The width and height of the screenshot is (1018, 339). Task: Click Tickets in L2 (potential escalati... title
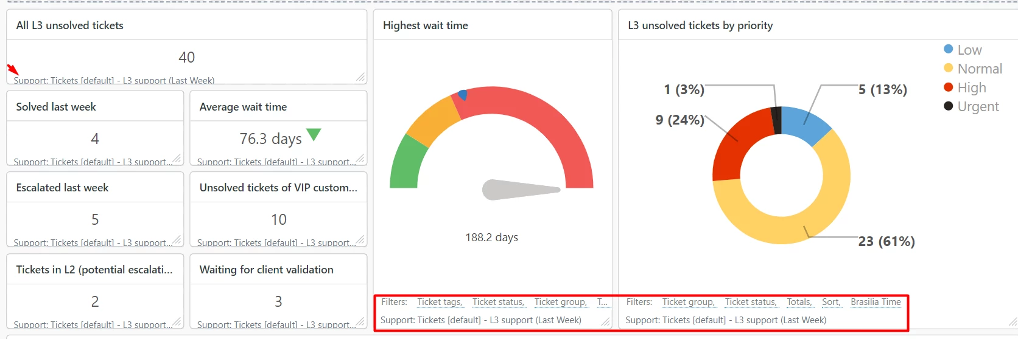(x=94, y=270)
